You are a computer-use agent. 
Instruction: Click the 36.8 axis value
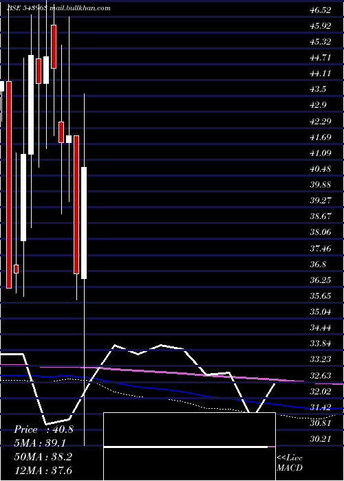click(x=318, y=264)
